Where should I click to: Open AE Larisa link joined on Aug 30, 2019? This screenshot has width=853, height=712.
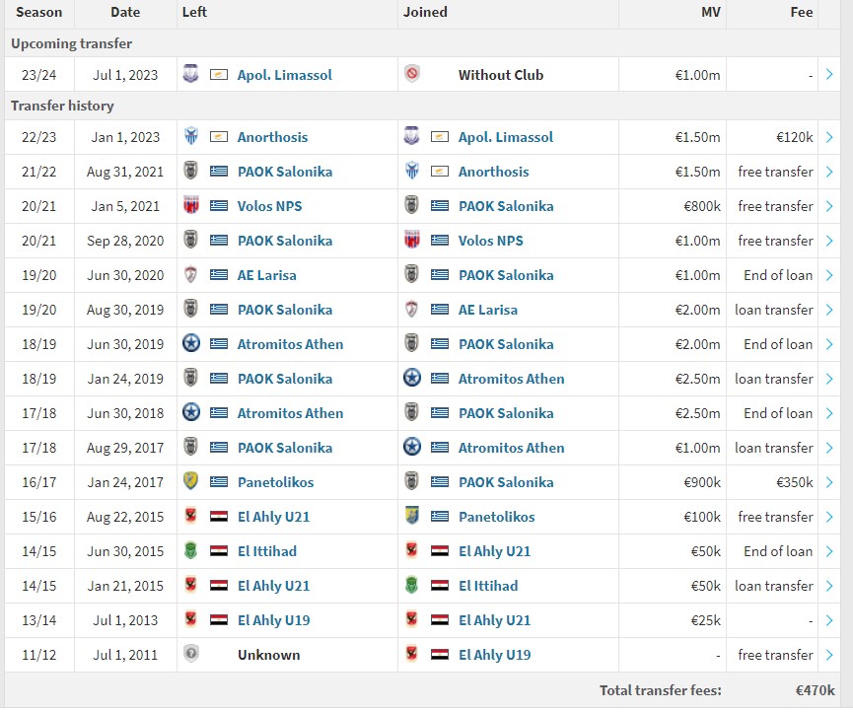(488, 310)
